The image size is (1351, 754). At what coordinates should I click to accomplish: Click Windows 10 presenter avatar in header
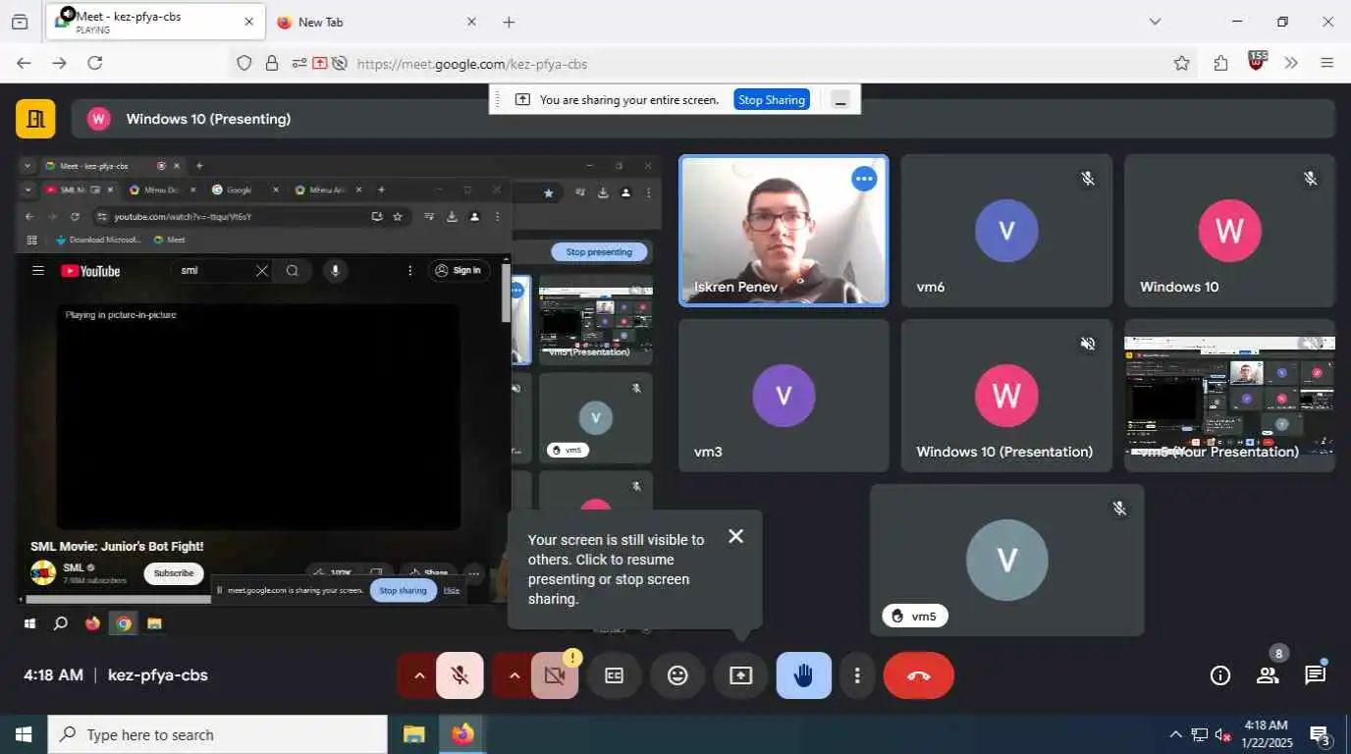click(98, 119)
